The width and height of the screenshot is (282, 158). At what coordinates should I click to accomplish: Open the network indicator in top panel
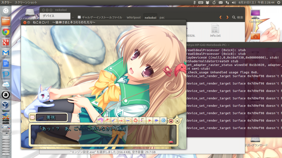click(x=227, y=2)
